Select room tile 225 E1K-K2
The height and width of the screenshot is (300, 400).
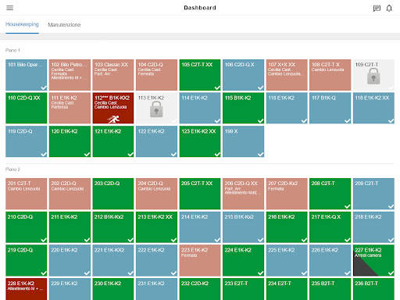(287, 260)
